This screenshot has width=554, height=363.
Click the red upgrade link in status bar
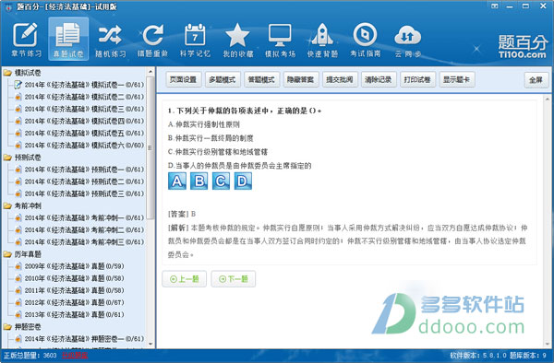point(75,356)
